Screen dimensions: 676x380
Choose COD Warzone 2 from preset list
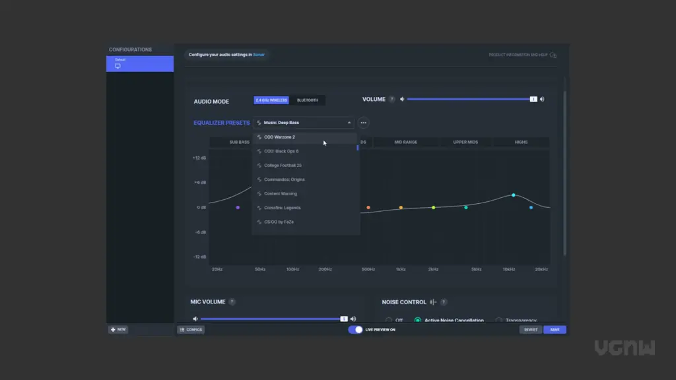(280, 137)
